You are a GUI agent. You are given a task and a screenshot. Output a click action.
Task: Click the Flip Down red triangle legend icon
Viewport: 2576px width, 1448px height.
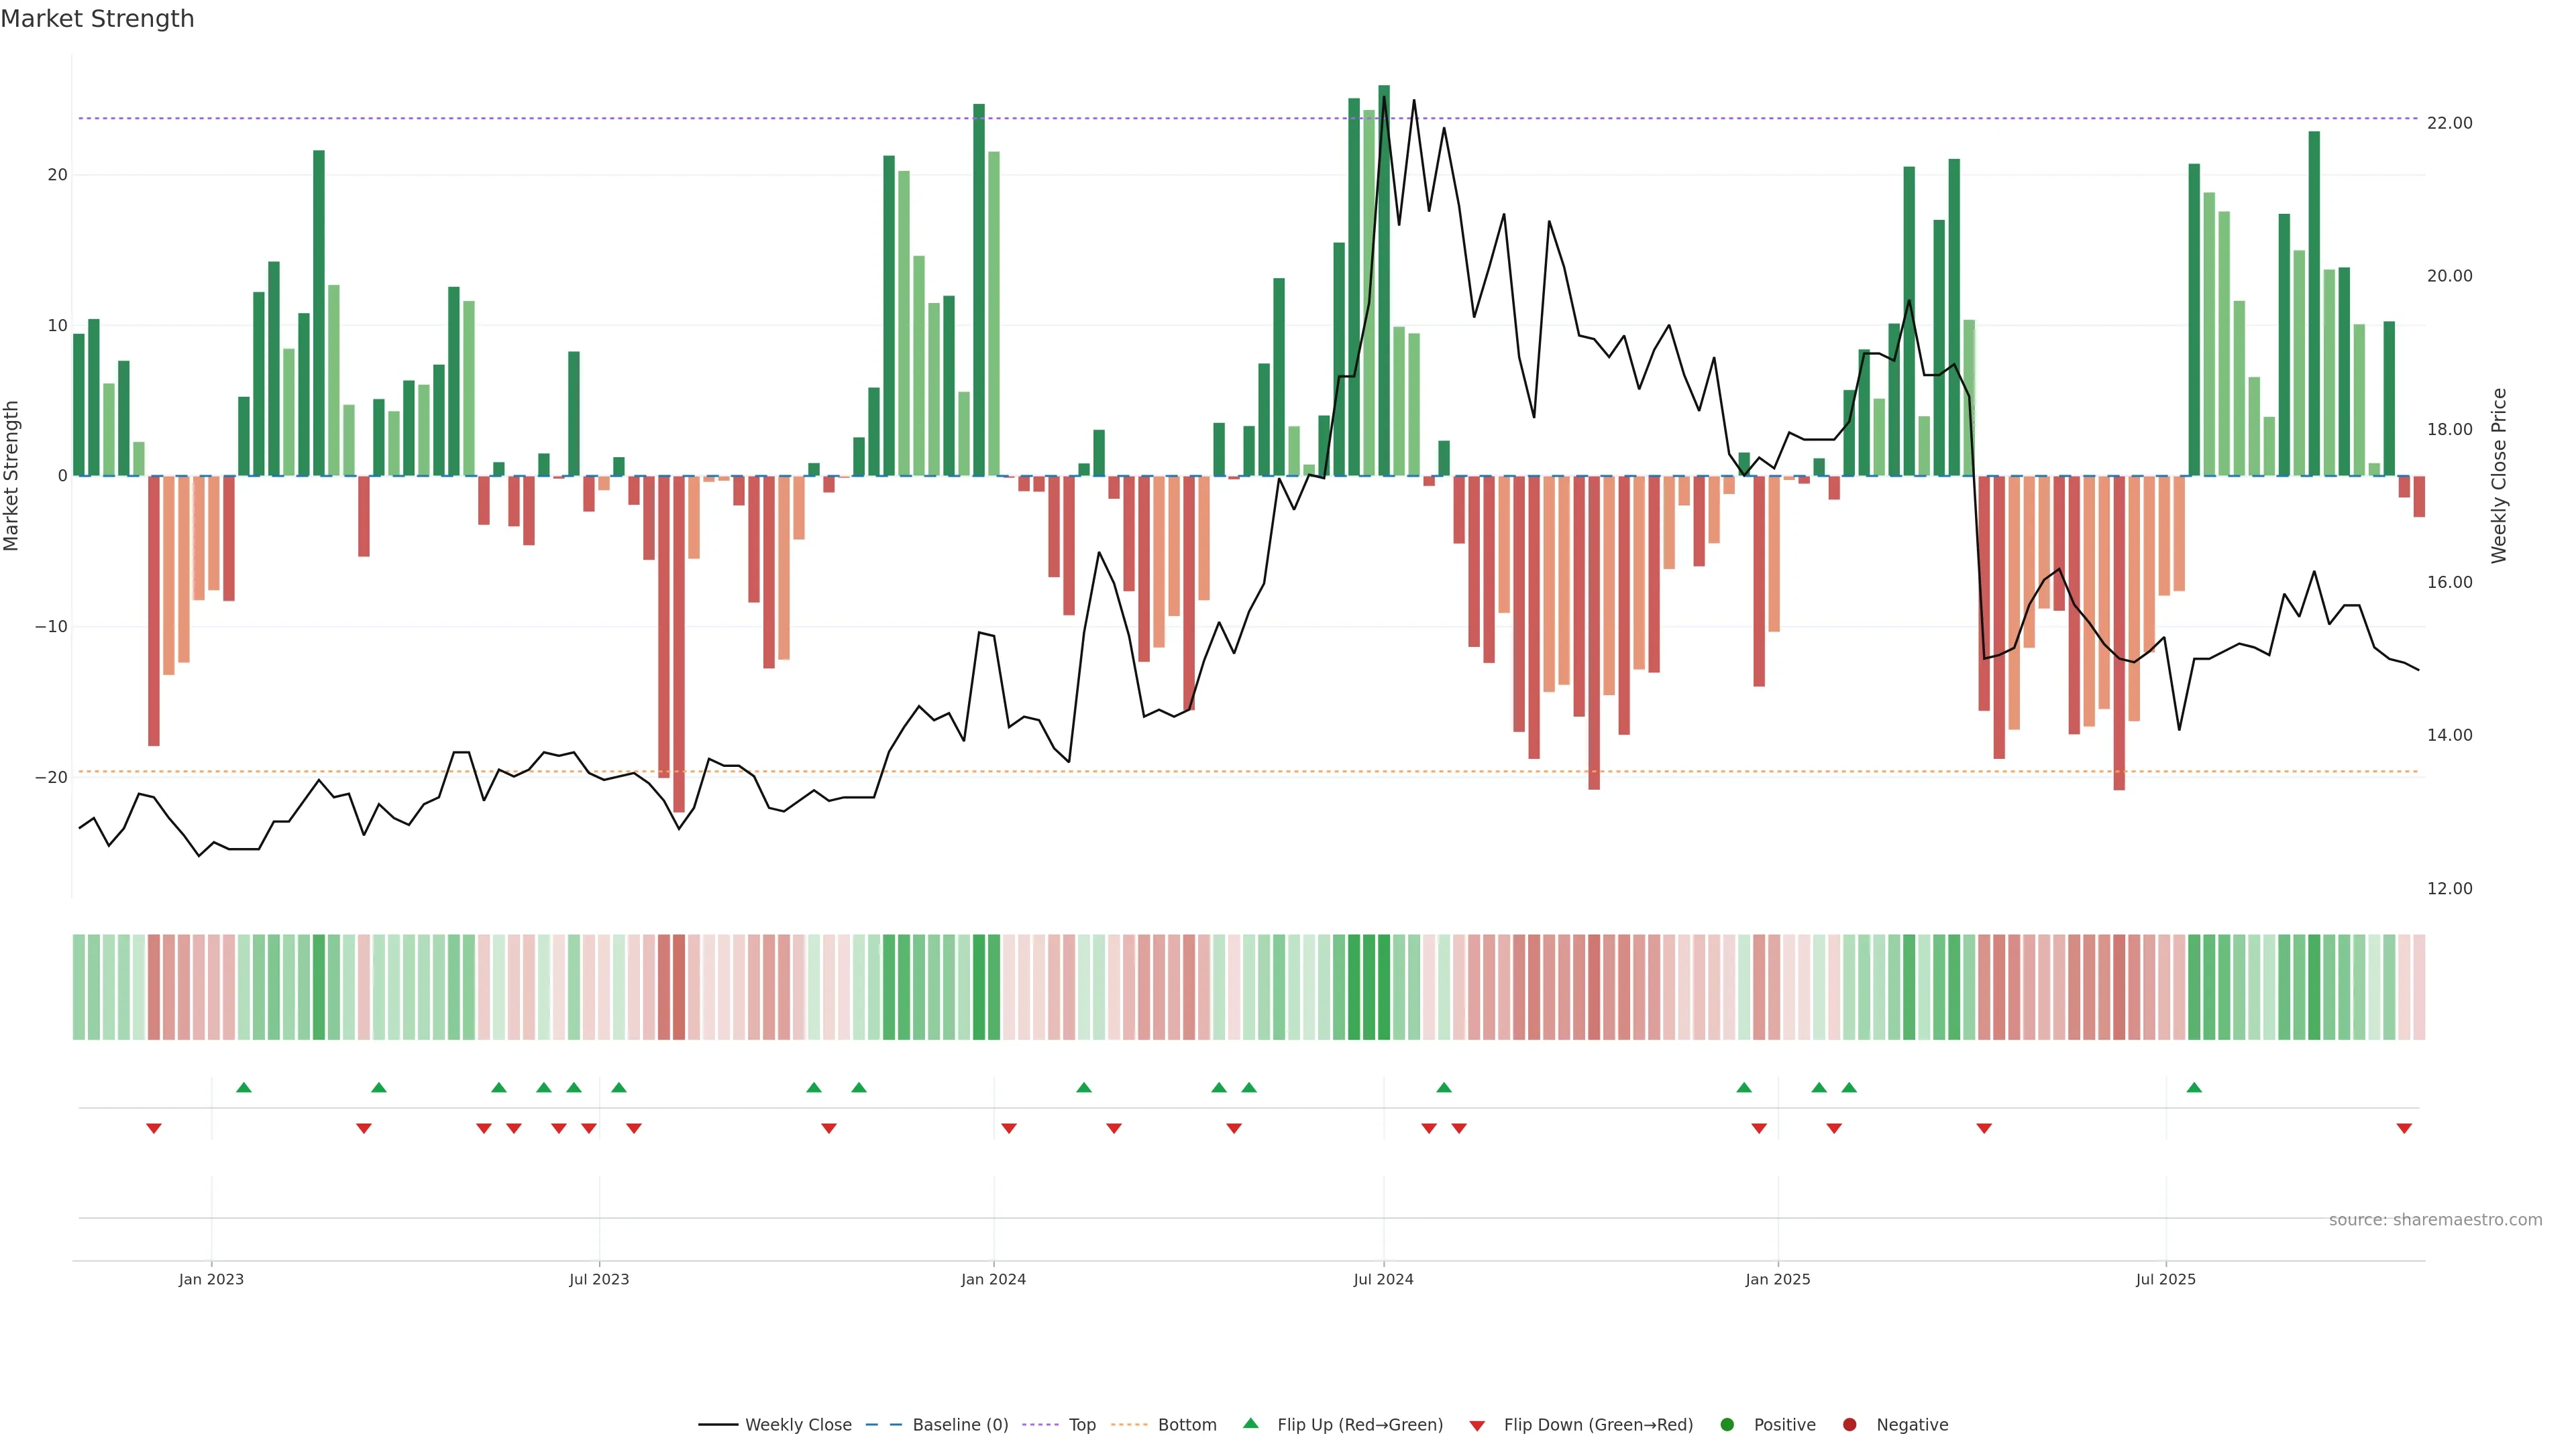point(1477,1426)
